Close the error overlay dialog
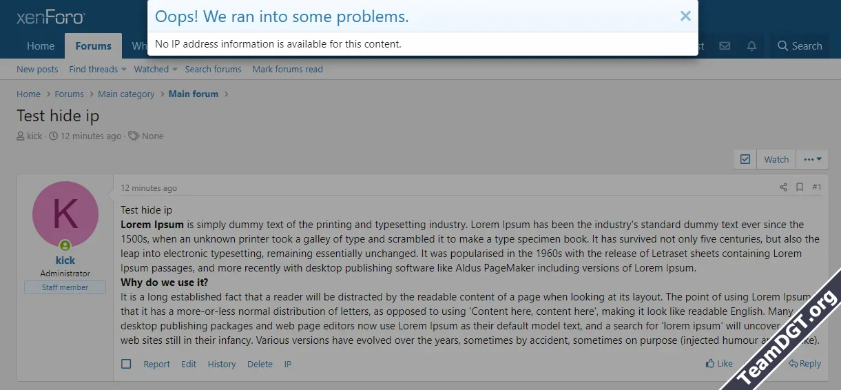 tap(685, 16)
